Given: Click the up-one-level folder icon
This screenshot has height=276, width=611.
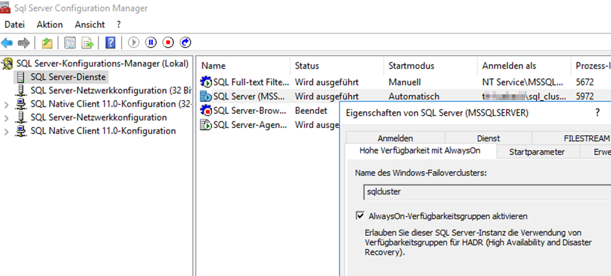Looking at the screenshot, I should tap(47, 43).
